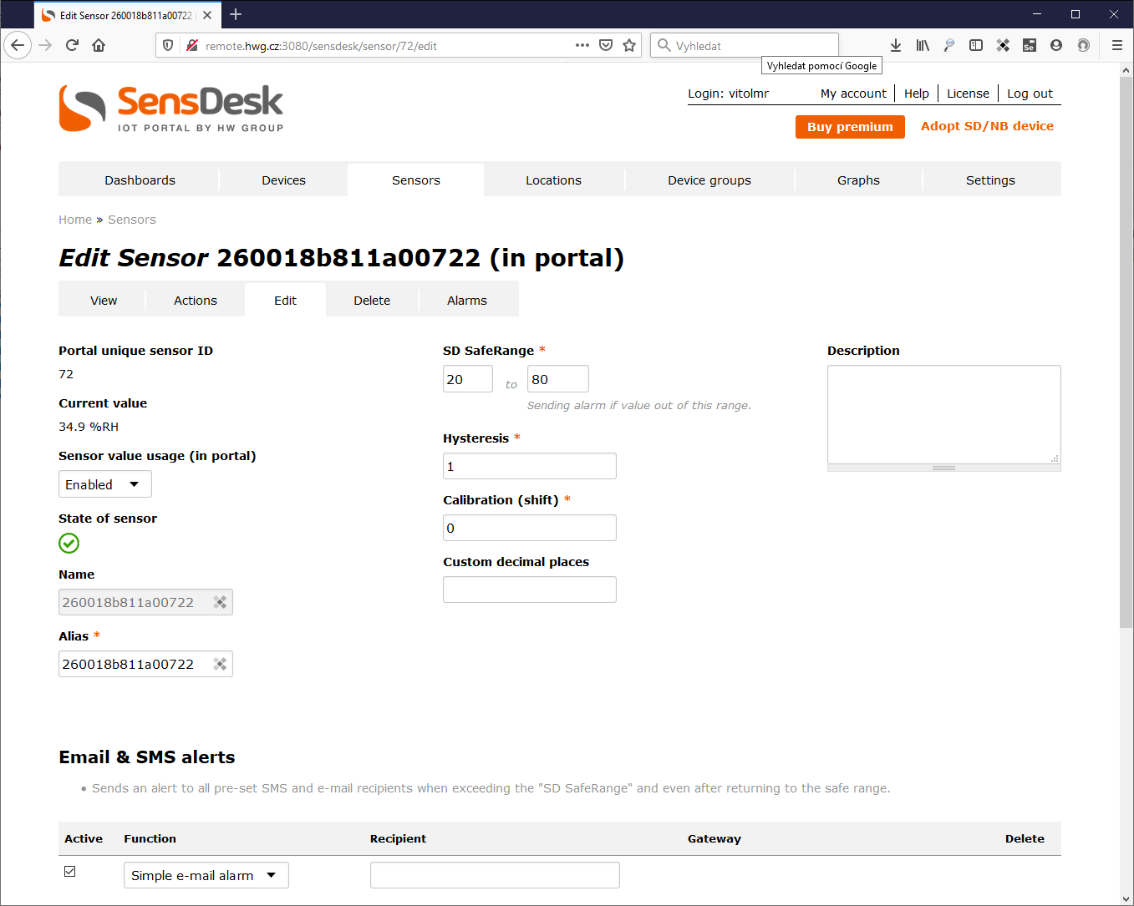Open tracking protection shield icon
The height and width of the screenshot is (906, 1134).
tap(168, 45)
